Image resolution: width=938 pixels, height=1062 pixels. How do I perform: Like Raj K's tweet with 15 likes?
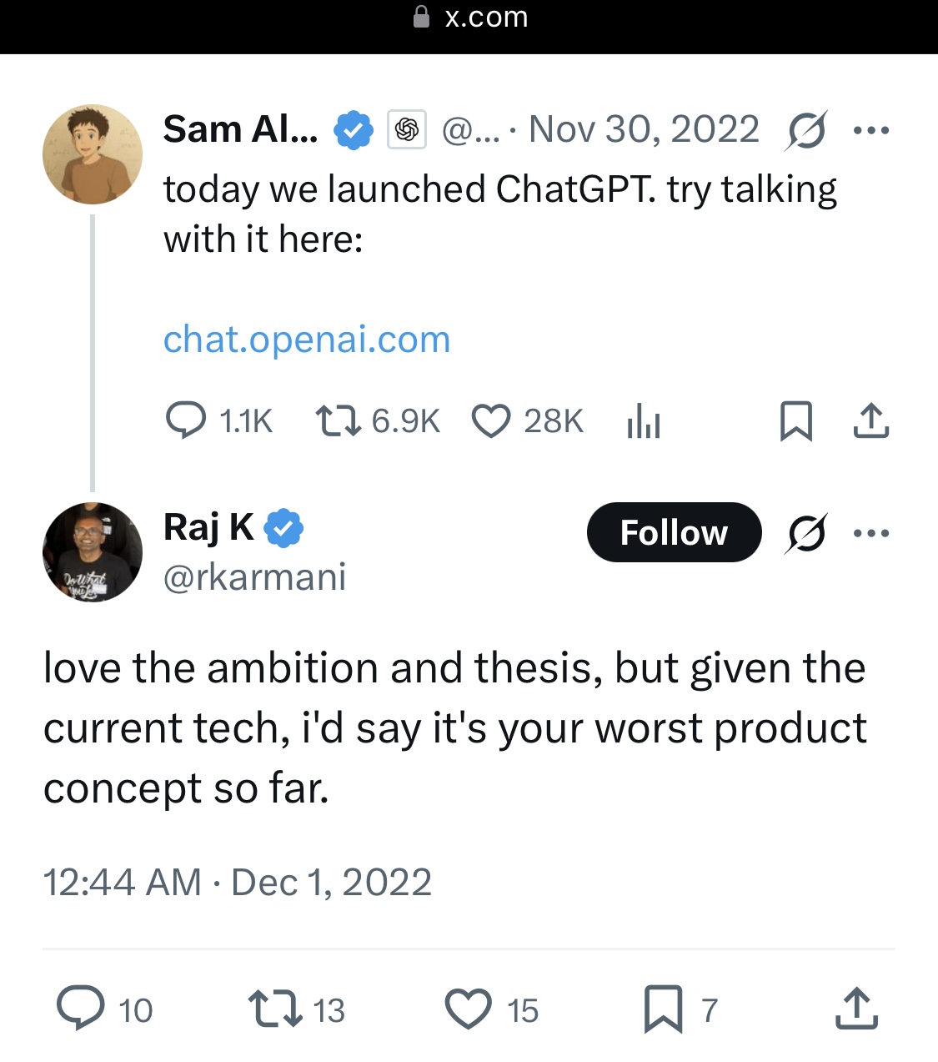click(469, 1009)
